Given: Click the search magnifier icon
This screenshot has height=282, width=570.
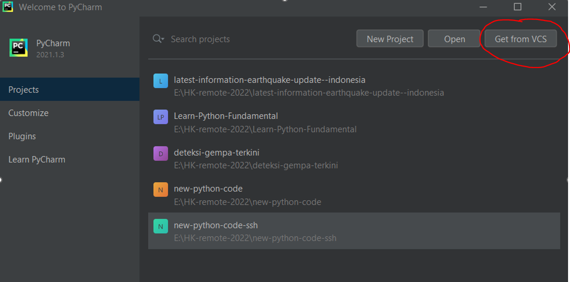Looking at the screenshot, I should tap(157, 38).
